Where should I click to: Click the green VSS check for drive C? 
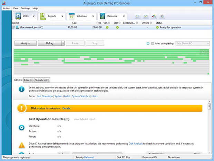click(107, 27)
